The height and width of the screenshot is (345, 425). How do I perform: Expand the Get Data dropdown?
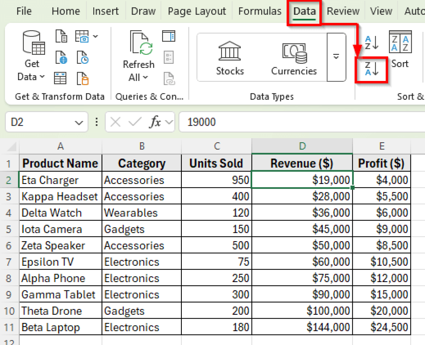tap(42, 77)
